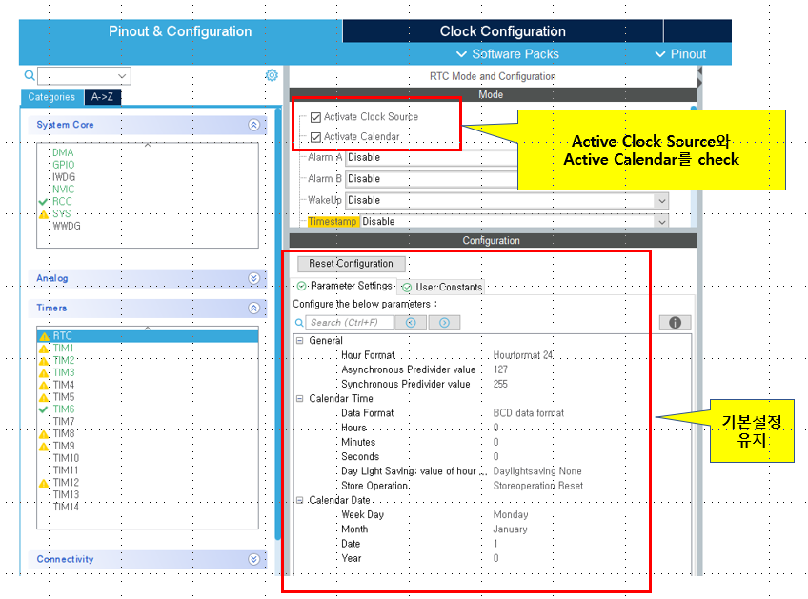
Task: Go to previous search result arrow
Action: pos(411,323)
